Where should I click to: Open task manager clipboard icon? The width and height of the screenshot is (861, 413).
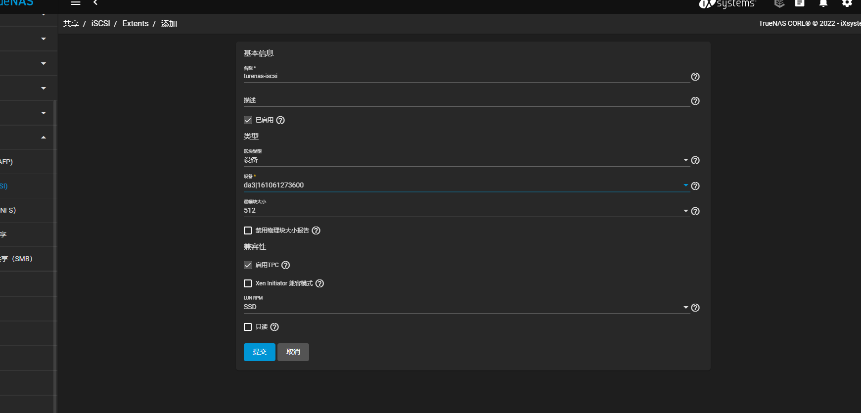800,3
